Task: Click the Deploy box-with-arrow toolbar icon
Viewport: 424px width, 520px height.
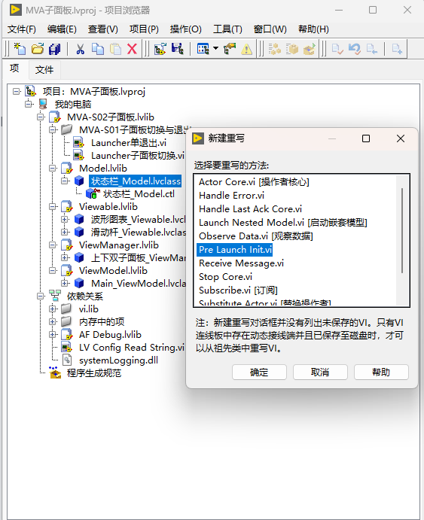Action: tap(310, 49)
